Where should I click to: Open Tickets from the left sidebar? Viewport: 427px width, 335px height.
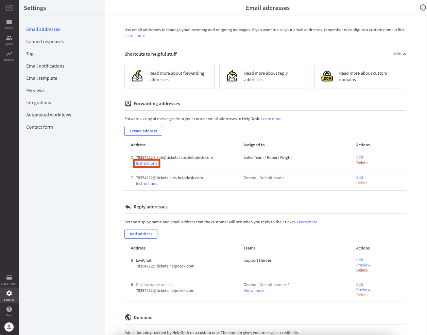9,24
